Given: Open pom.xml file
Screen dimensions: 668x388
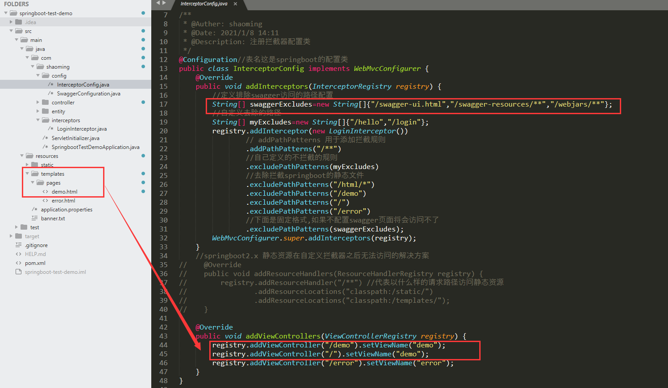Looking at the screenshot, I should [35, 263].
